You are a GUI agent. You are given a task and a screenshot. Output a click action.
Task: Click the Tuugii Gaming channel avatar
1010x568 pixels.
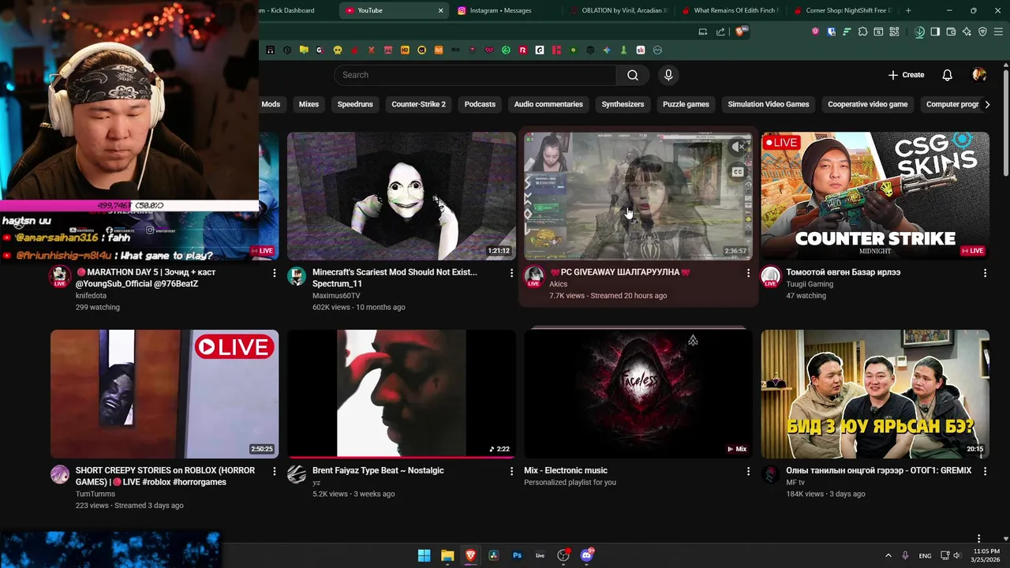point(770,276)
